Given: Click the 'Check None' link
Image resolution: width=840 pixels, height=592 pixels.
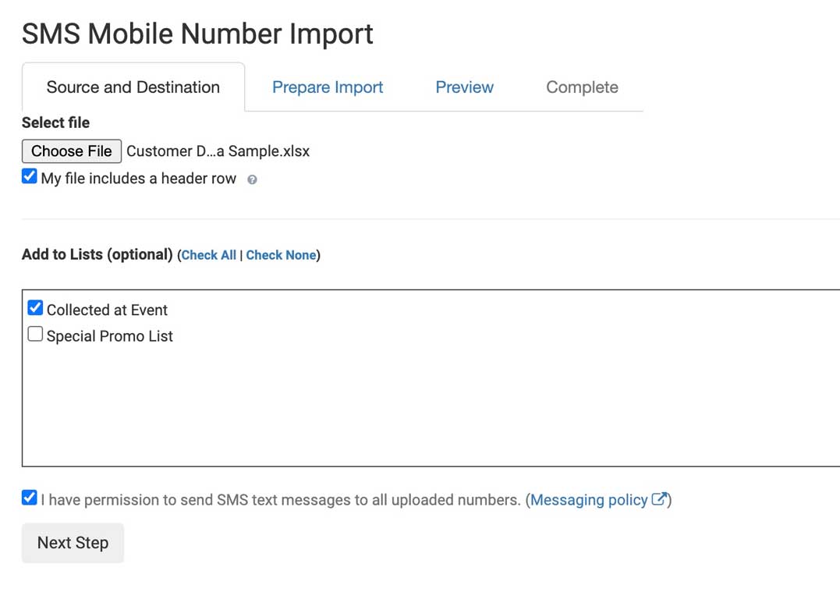Looking at the screenshot, I should (x=281, y=254).
